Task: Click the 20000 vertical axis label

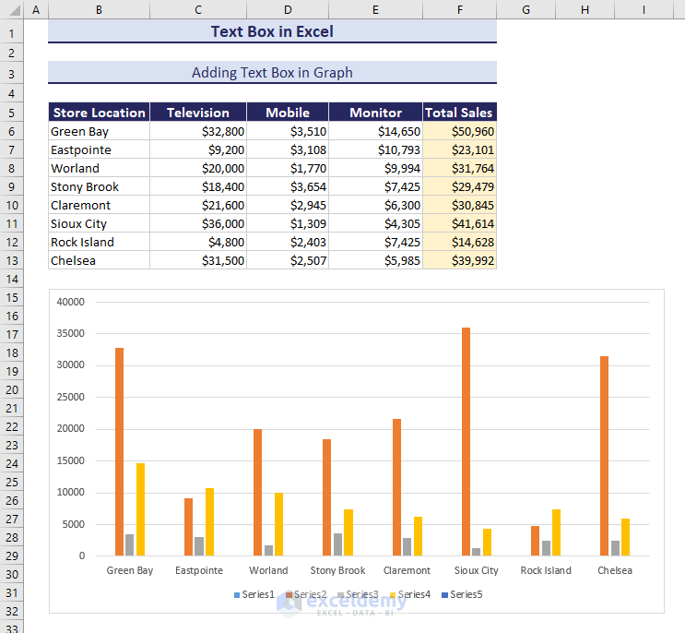Action: pos(71,428)
